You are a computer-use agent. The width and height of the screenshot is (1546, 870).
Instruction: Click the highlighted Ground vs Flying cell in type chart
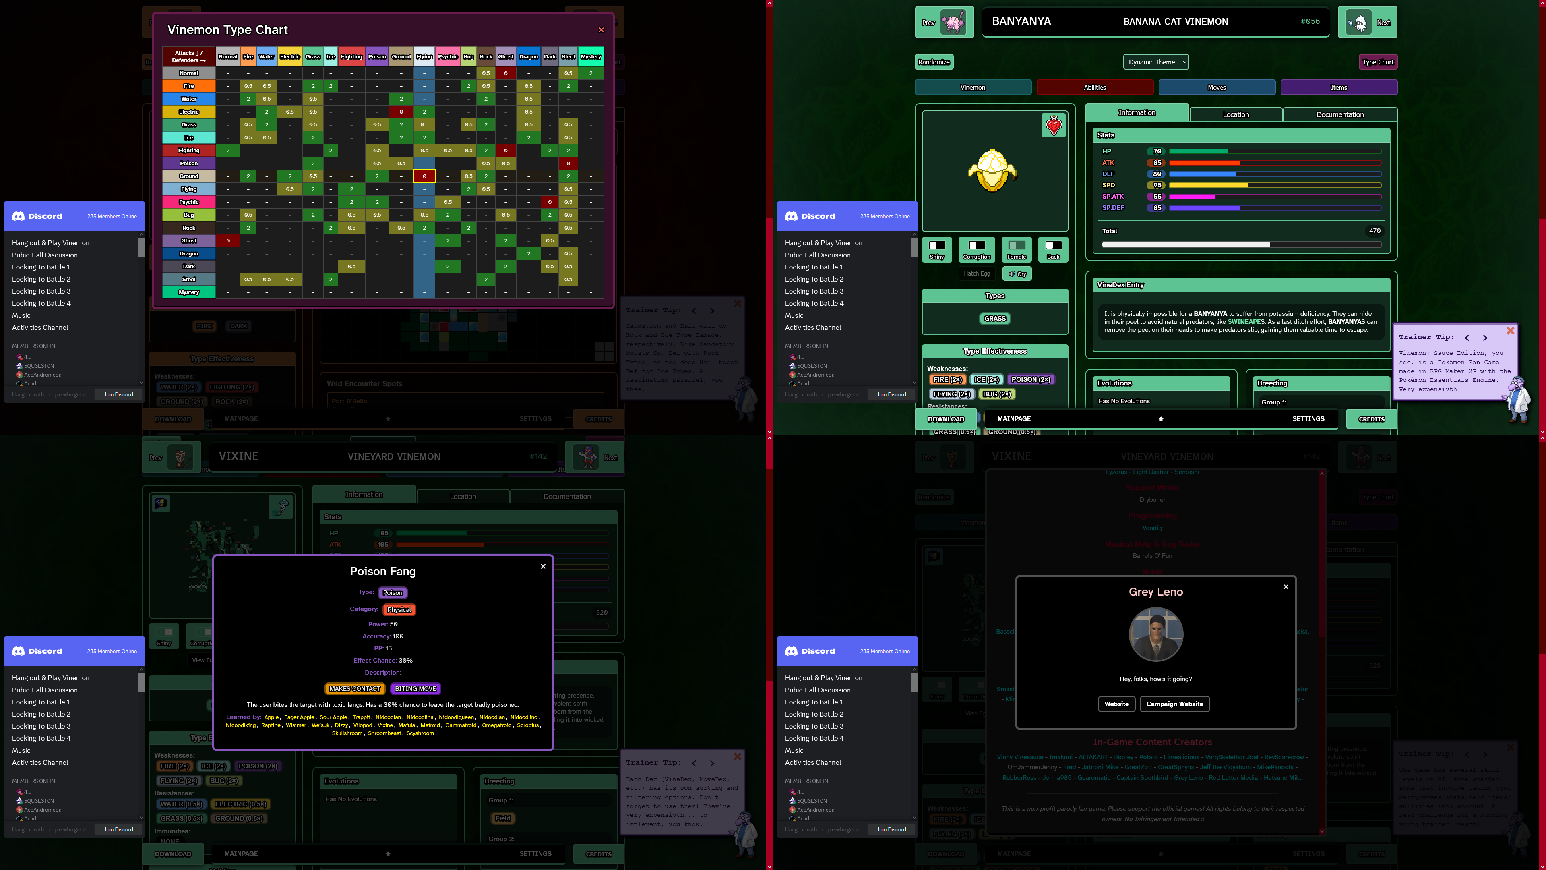(x=424, y=176)
